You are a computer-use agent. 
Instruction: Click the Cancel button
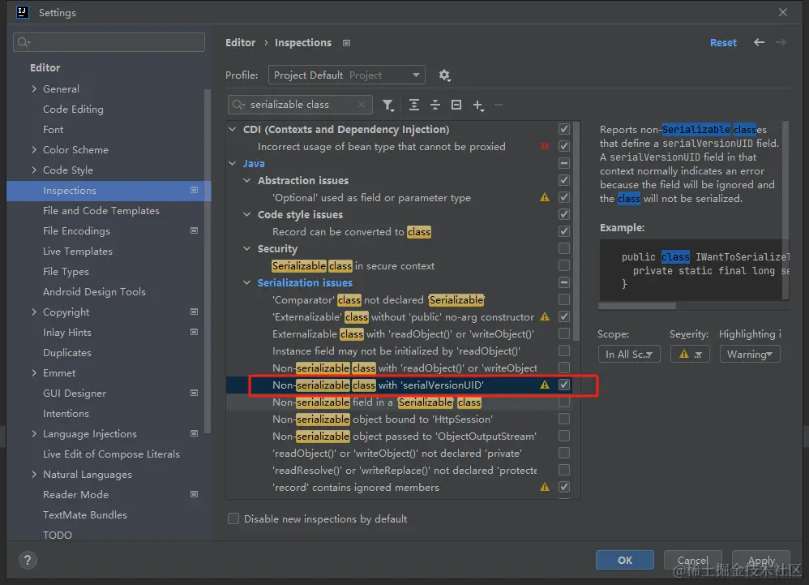(x=692, y=560)
